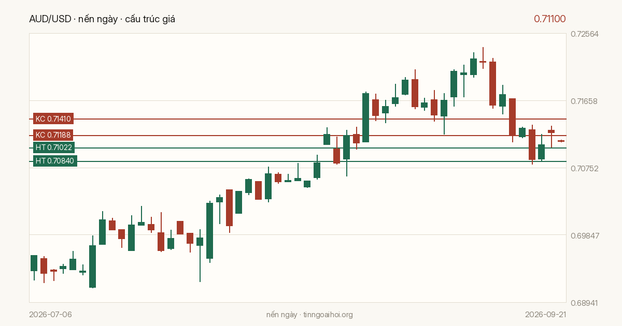The height and width of the screenshot is (326, 622).
Task: Click the 0.69847 price axis label
Action: pos(585,235)
